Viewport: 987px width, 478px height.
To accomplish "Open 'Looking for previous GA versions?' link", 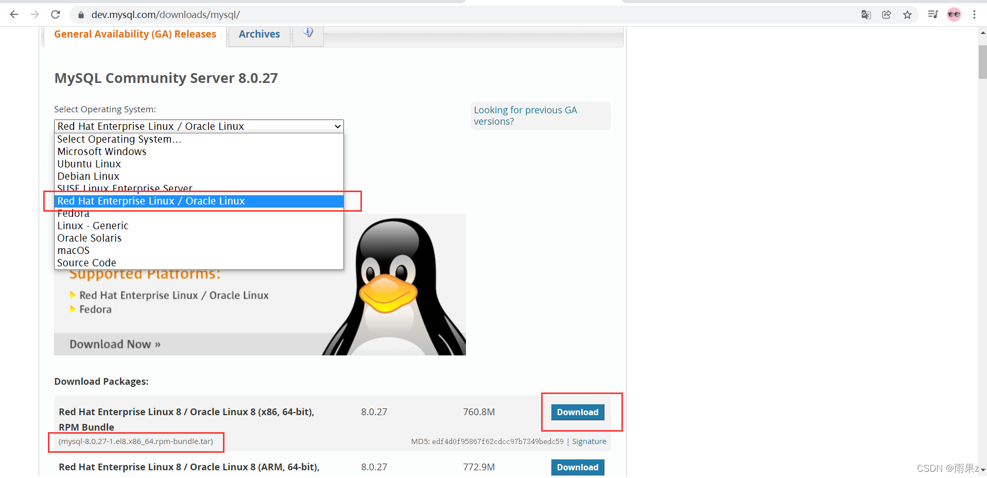I will click(525, 116).
